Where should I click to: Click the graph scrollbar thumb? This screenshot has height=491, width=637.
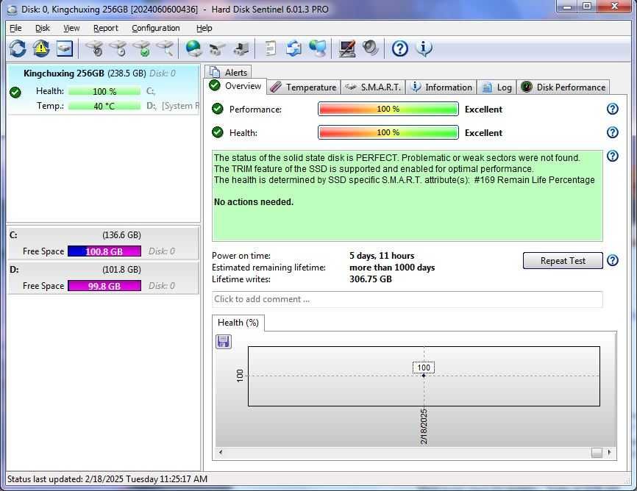[x=597, y=453]
